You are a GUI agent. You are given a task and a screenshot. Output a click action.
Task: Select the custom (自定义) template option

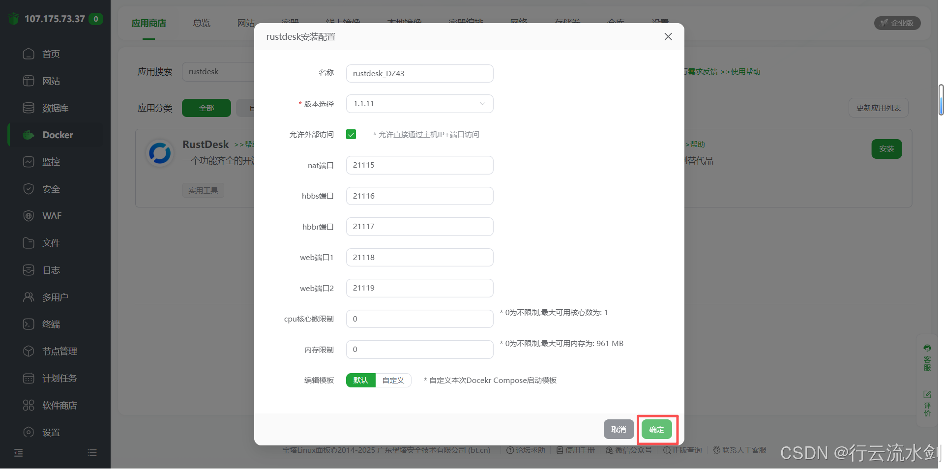pos(393,381)
